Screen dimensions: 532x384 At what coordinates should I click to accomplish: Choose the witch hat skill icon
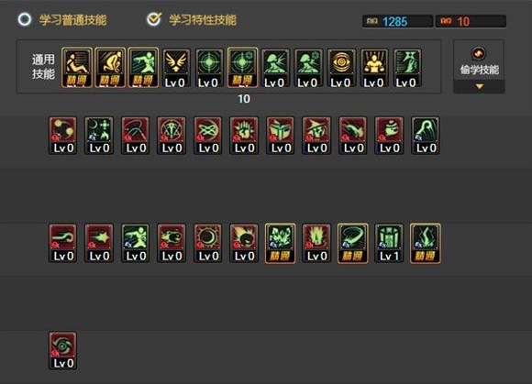316,136
